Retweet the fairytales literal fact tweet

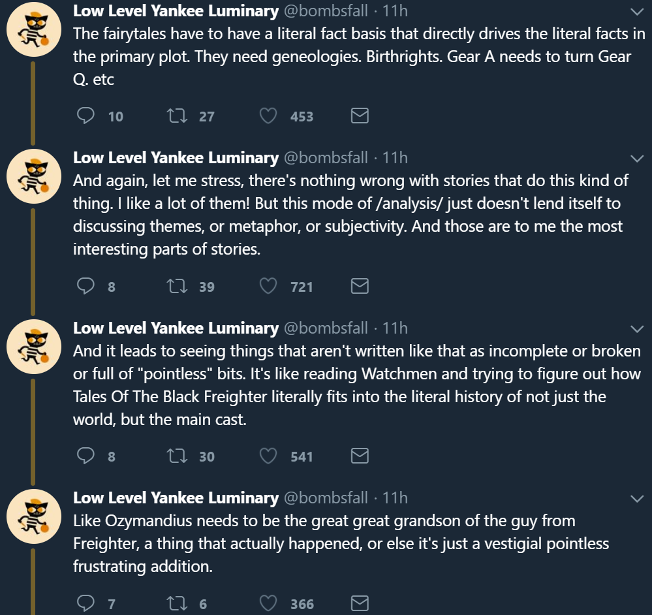[x=175, y=116]
